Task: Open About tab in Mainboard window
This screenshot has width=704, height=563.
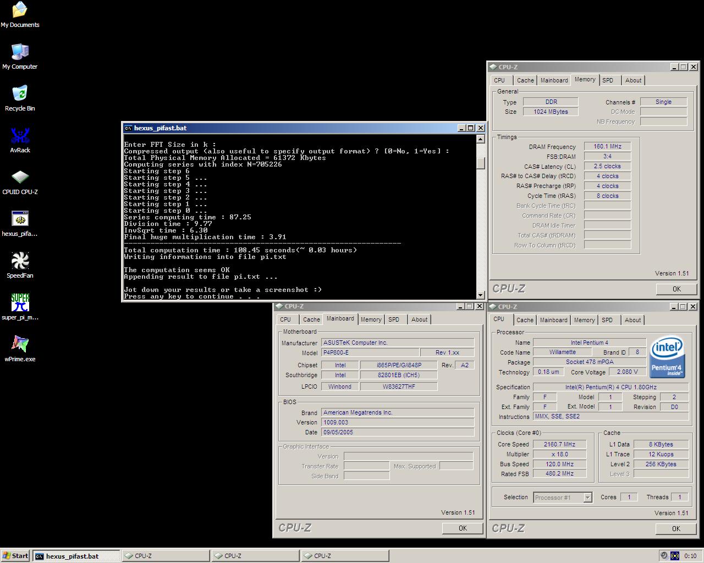Action: [x=419, y=319]
